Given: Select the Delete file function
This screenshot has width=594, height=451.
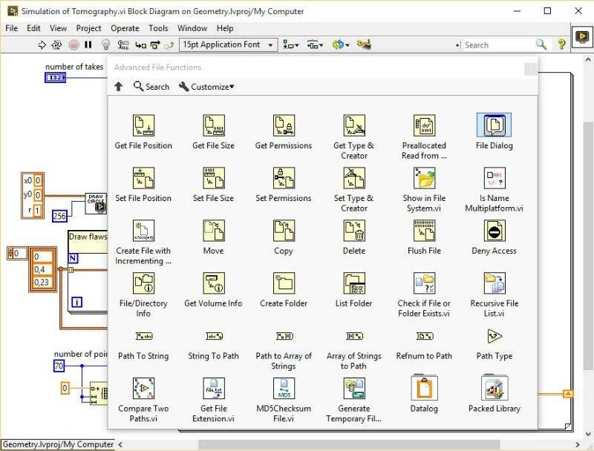Looking at the screenshot, I should (x=354, y=231).
